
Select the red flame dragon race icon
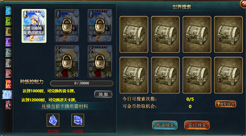(8, 84)
